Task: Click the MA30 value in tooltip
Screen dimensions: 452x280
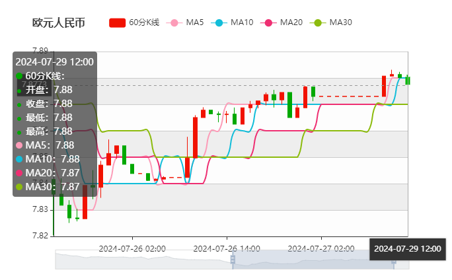Action: click(70, 187)
